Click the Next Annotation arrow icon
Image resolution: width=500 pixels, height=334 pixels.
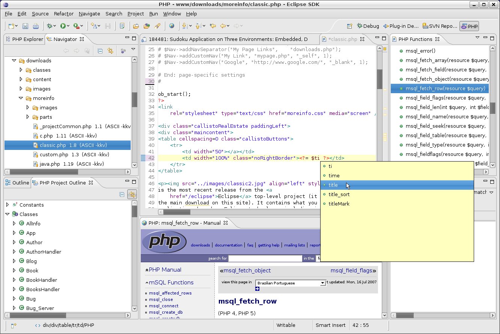[x=185, y=26]
